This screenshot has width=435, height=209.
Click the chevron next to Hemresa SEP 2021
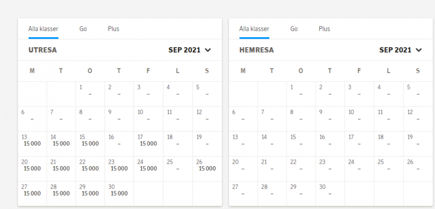click(419, 50)
